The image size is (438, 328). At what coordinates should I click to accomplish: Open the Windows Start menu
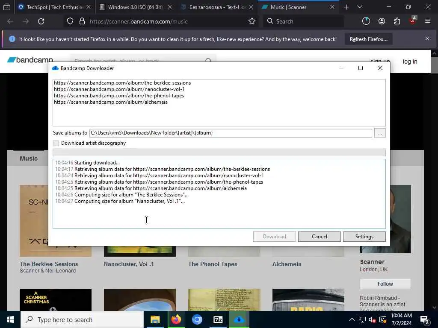click(10, 319)
